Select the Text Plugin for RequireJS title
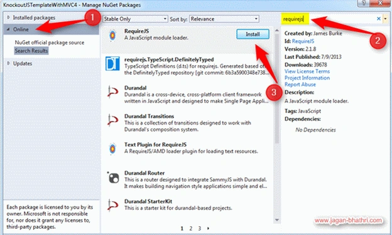The width and height of the screenshot is (392, 235). coord(155,145)
